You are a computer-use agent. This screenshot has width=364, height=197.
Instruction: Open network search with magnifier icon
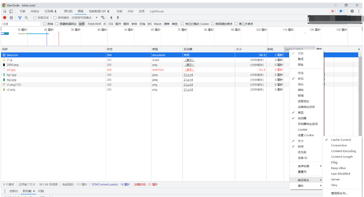(x=26, y=18)
